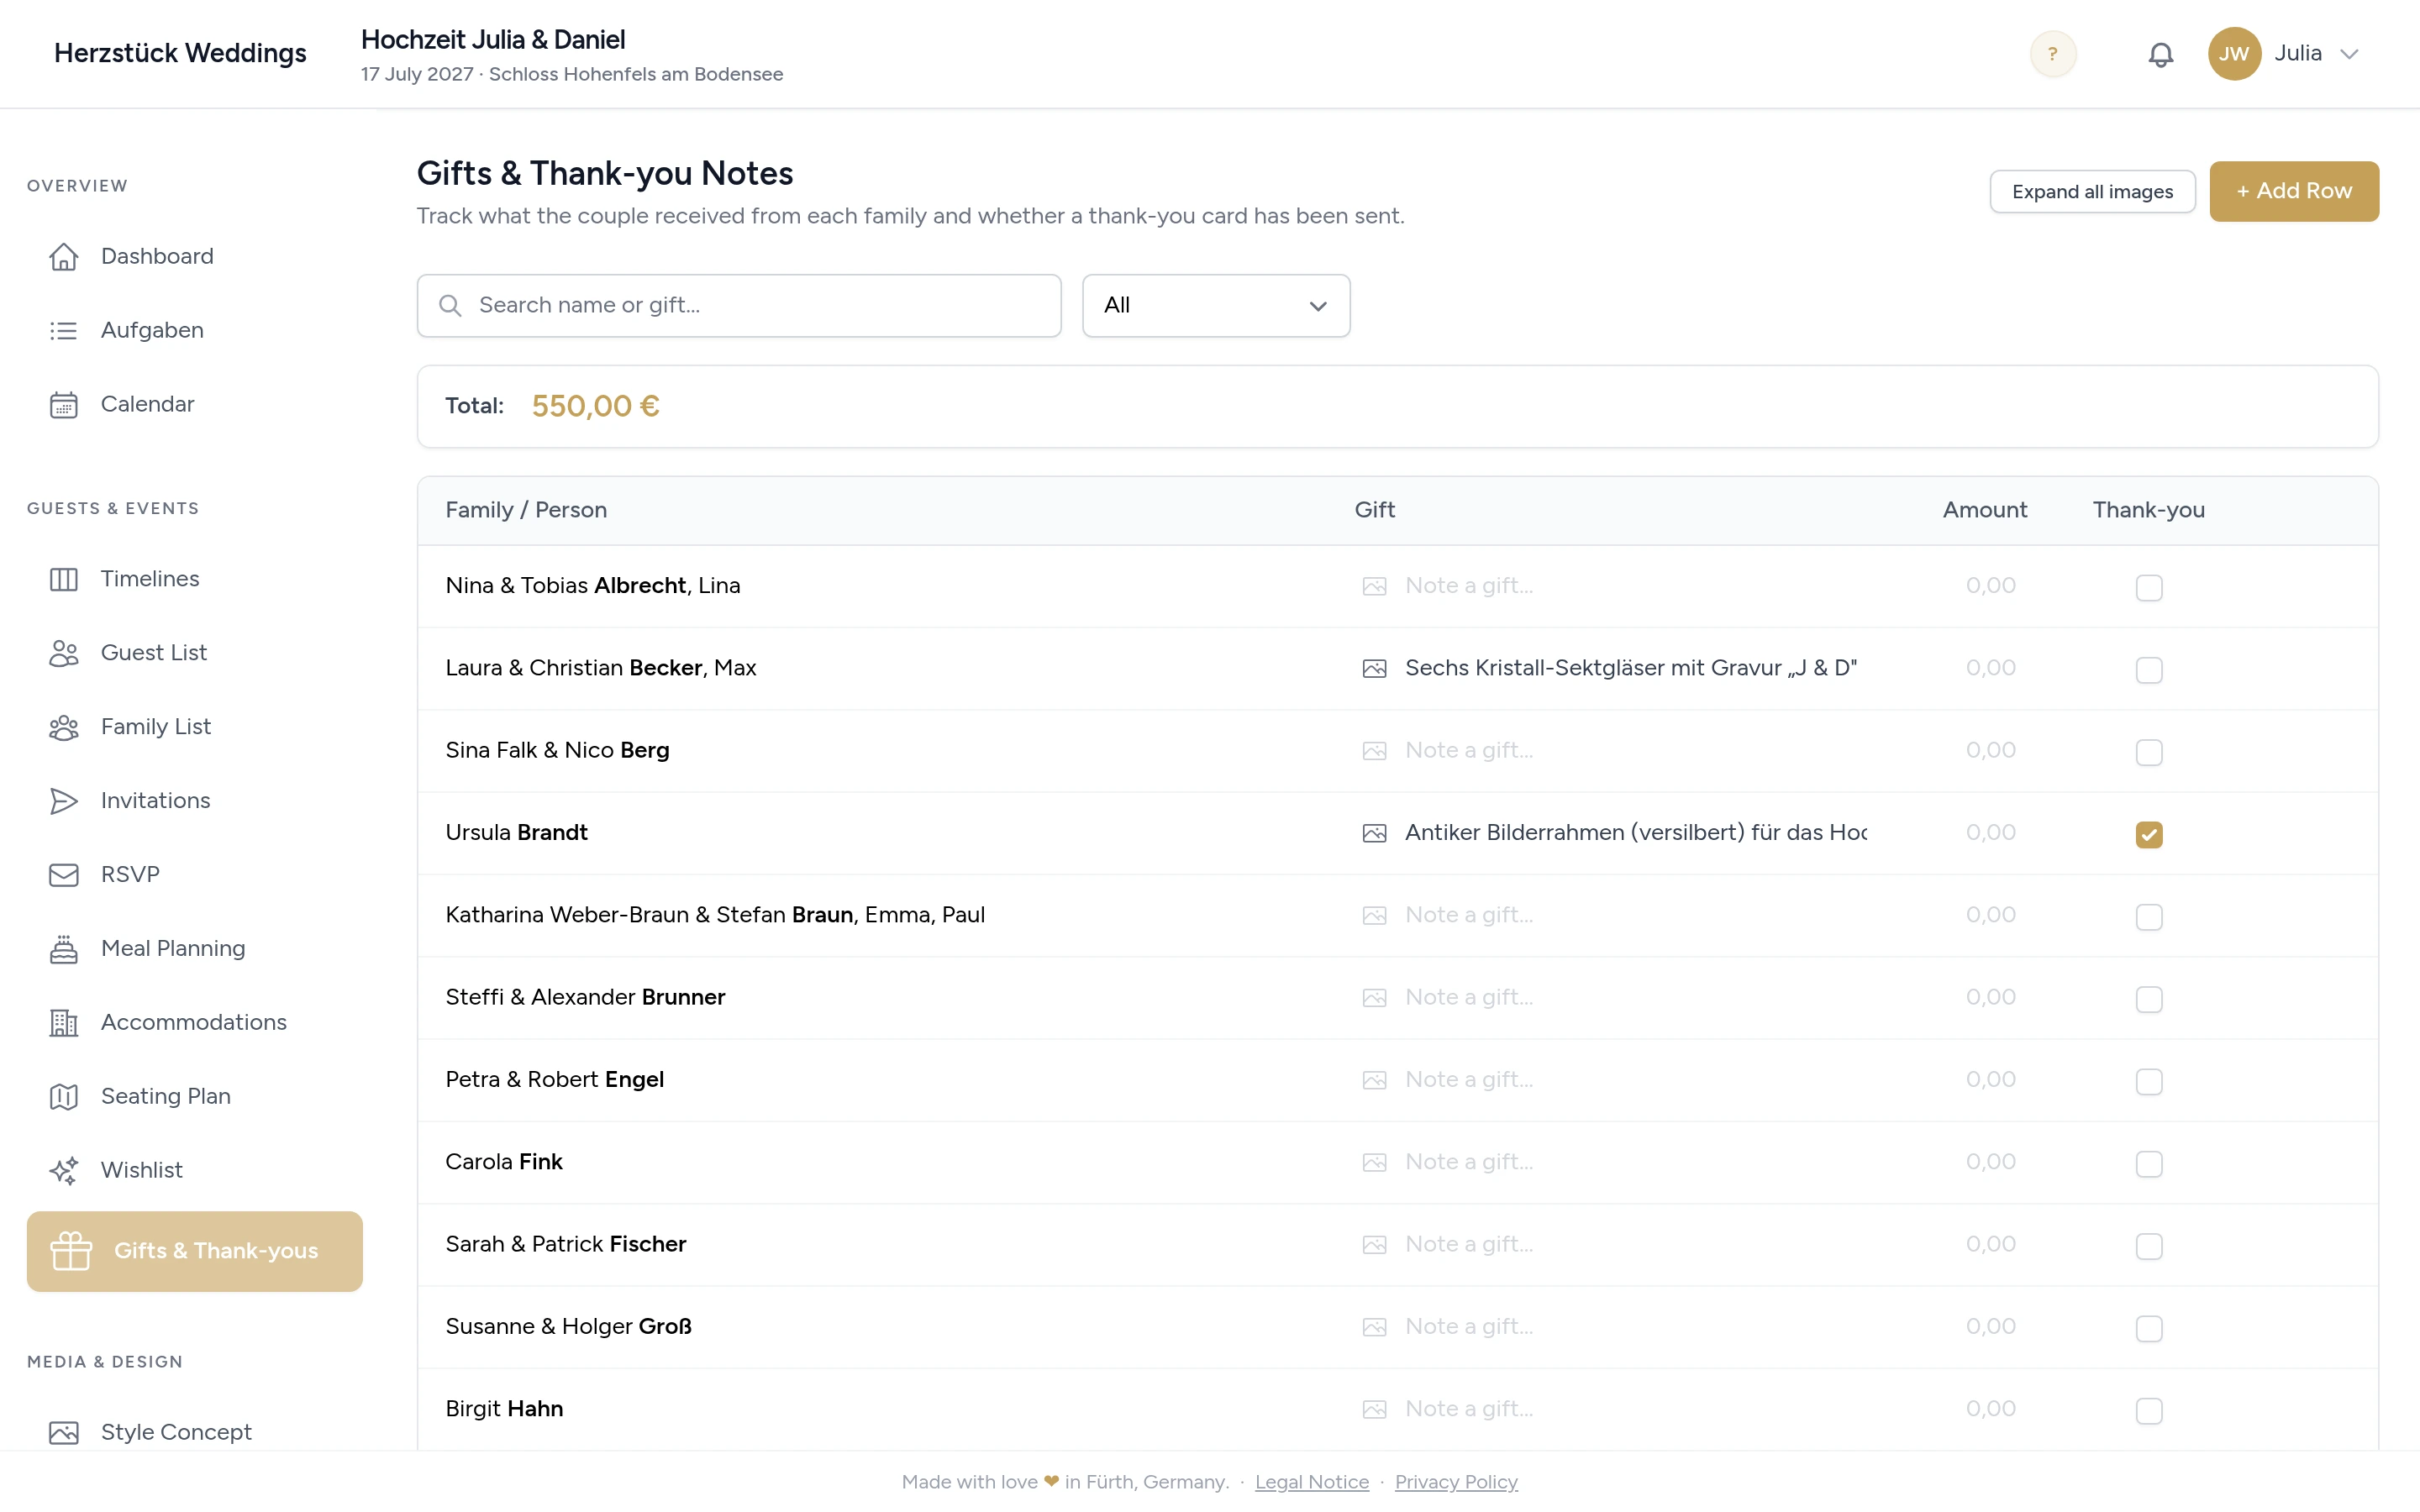Open notifications bell icon
The image size is (2420, 1512).
[2160, 54]
